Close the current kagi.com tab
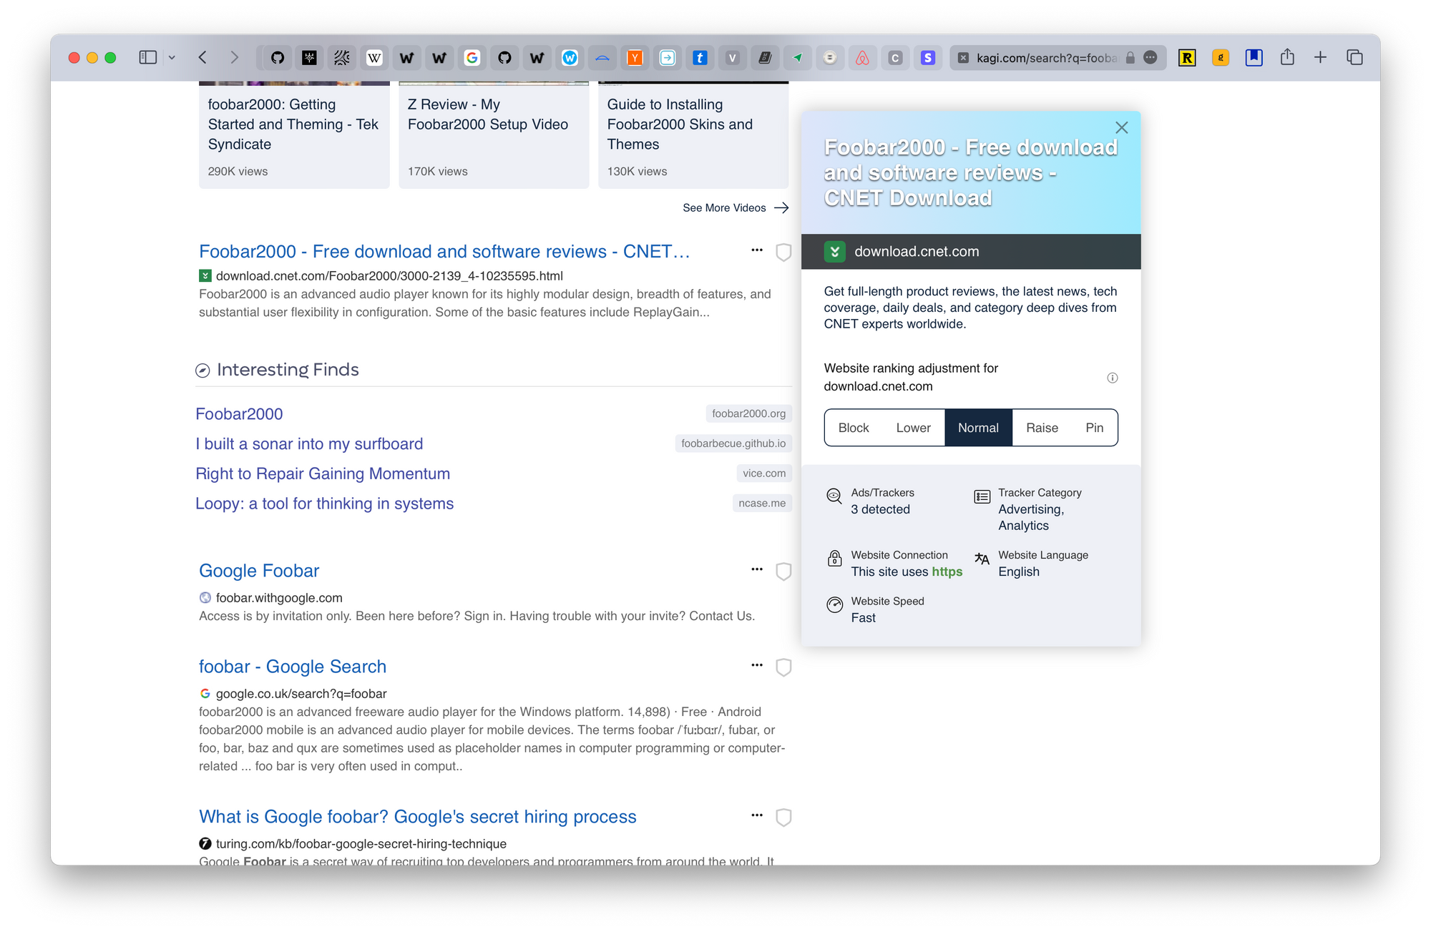The image size is (1431, 932). [963, 58]
